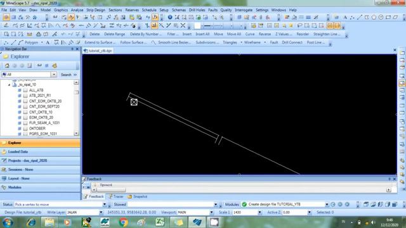Click Search in the Explorer panel
The height and width of the screenshot is (228, 406).
[x=66, y=75]
